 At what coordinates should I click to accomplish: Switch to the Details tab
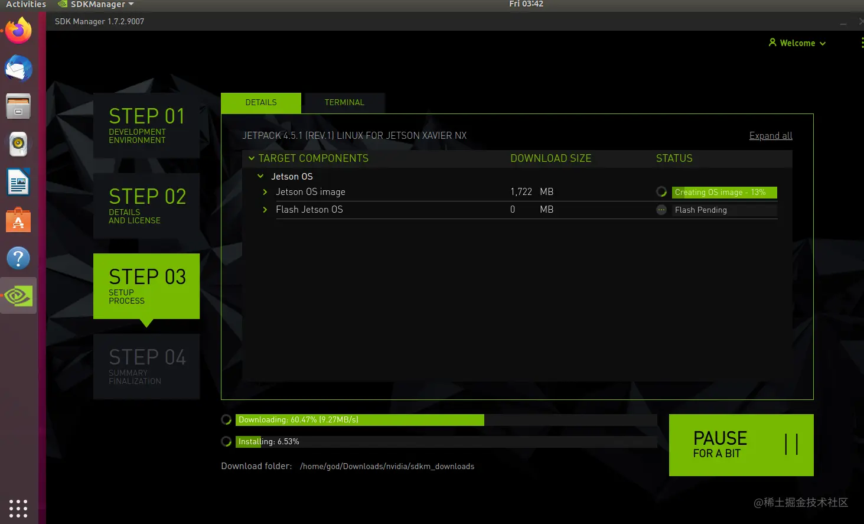[261, 103]
